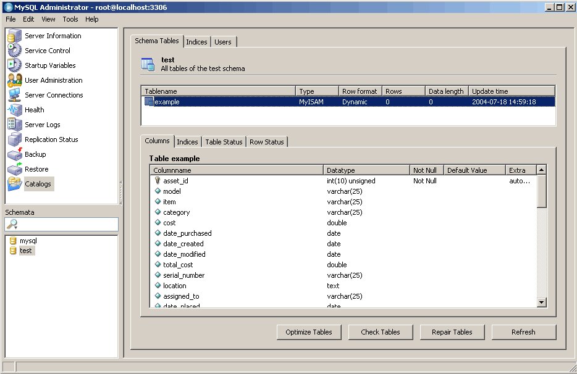Screen dimensions: 577x374
Task: Click the diamond icon beside location column
Action: pos(158,285)
